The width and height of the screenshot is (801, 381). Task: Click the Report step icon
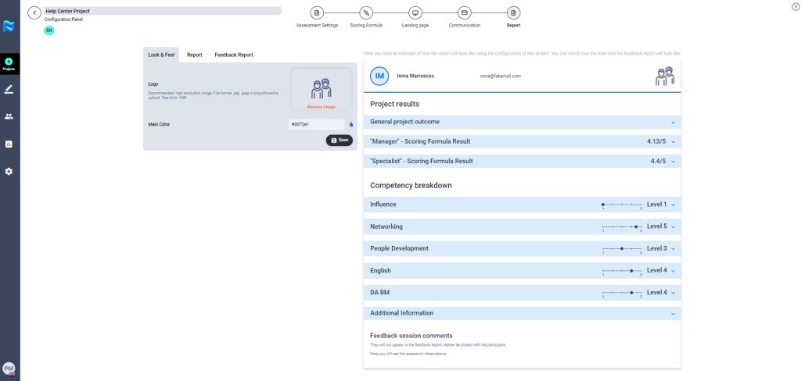click(x=513, y=13)
